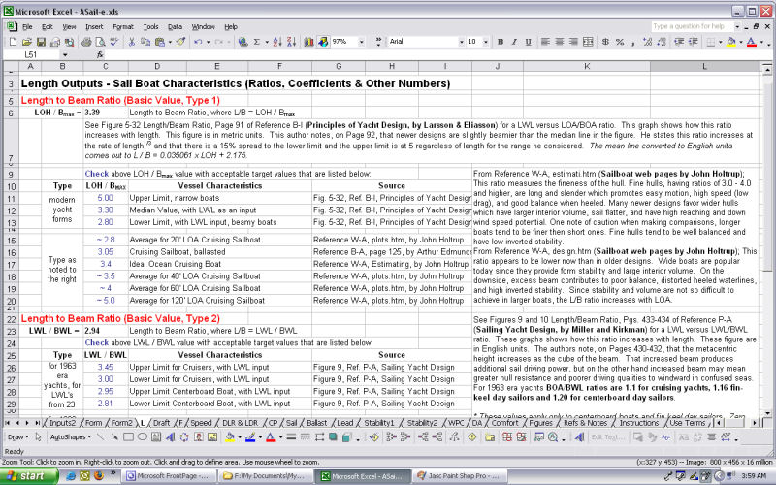The image size is (776, 485).
Task: Open the Chart Wizard icon
Action: [x=308, y=42]
